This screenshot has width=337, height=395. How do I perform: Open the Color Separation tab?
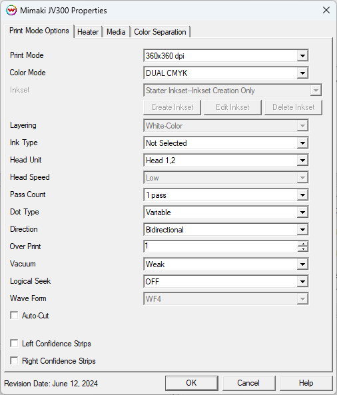point(160,32)
